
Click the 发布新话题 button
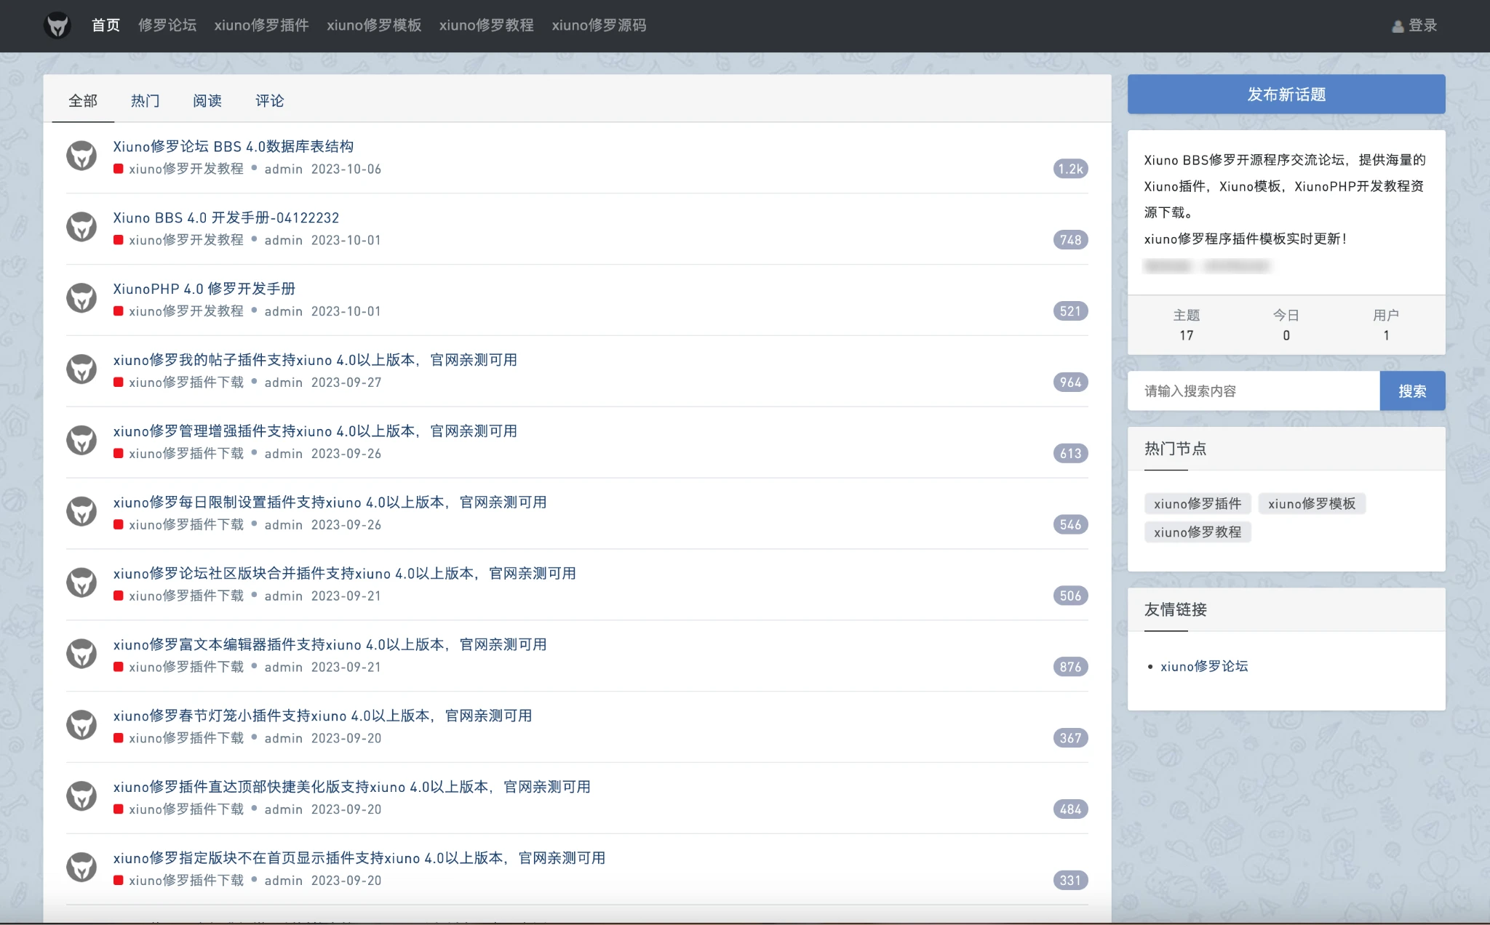(1286, 95)
